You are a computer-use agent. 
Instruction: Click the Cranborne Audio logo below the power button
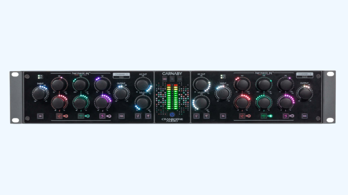172,120
